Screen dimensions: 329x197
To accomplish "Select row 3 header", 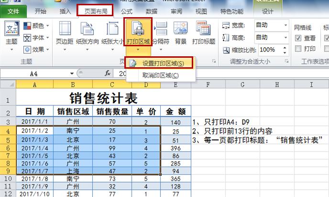I will click(x=8, y=122).
